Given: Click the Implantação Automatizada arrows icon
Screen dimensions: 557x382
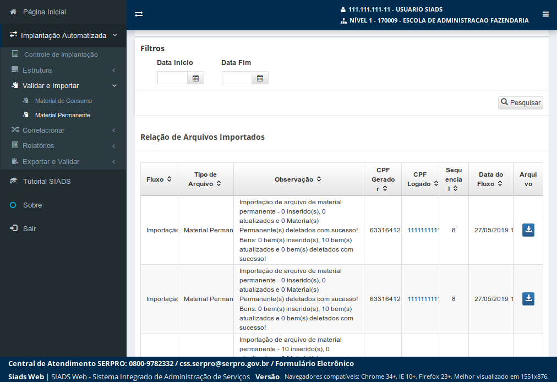Looking at the screenshot, I should pyautogui.click(x=14, y=35).
